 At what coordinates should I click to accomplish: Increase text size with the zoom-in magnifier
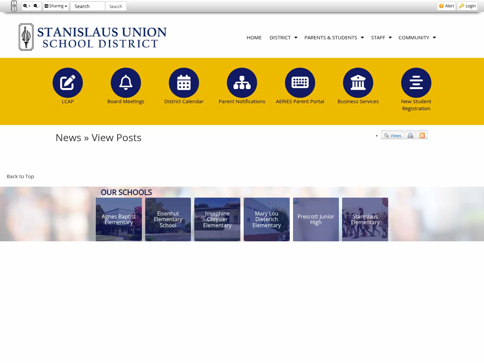point(27,6)
